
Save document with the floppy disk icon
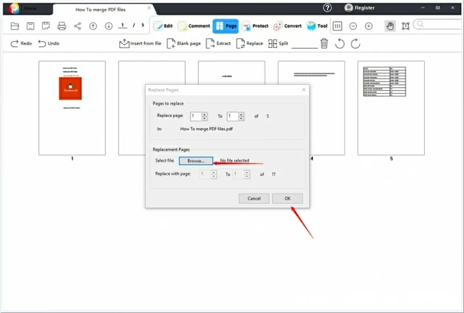coord(30,26)
